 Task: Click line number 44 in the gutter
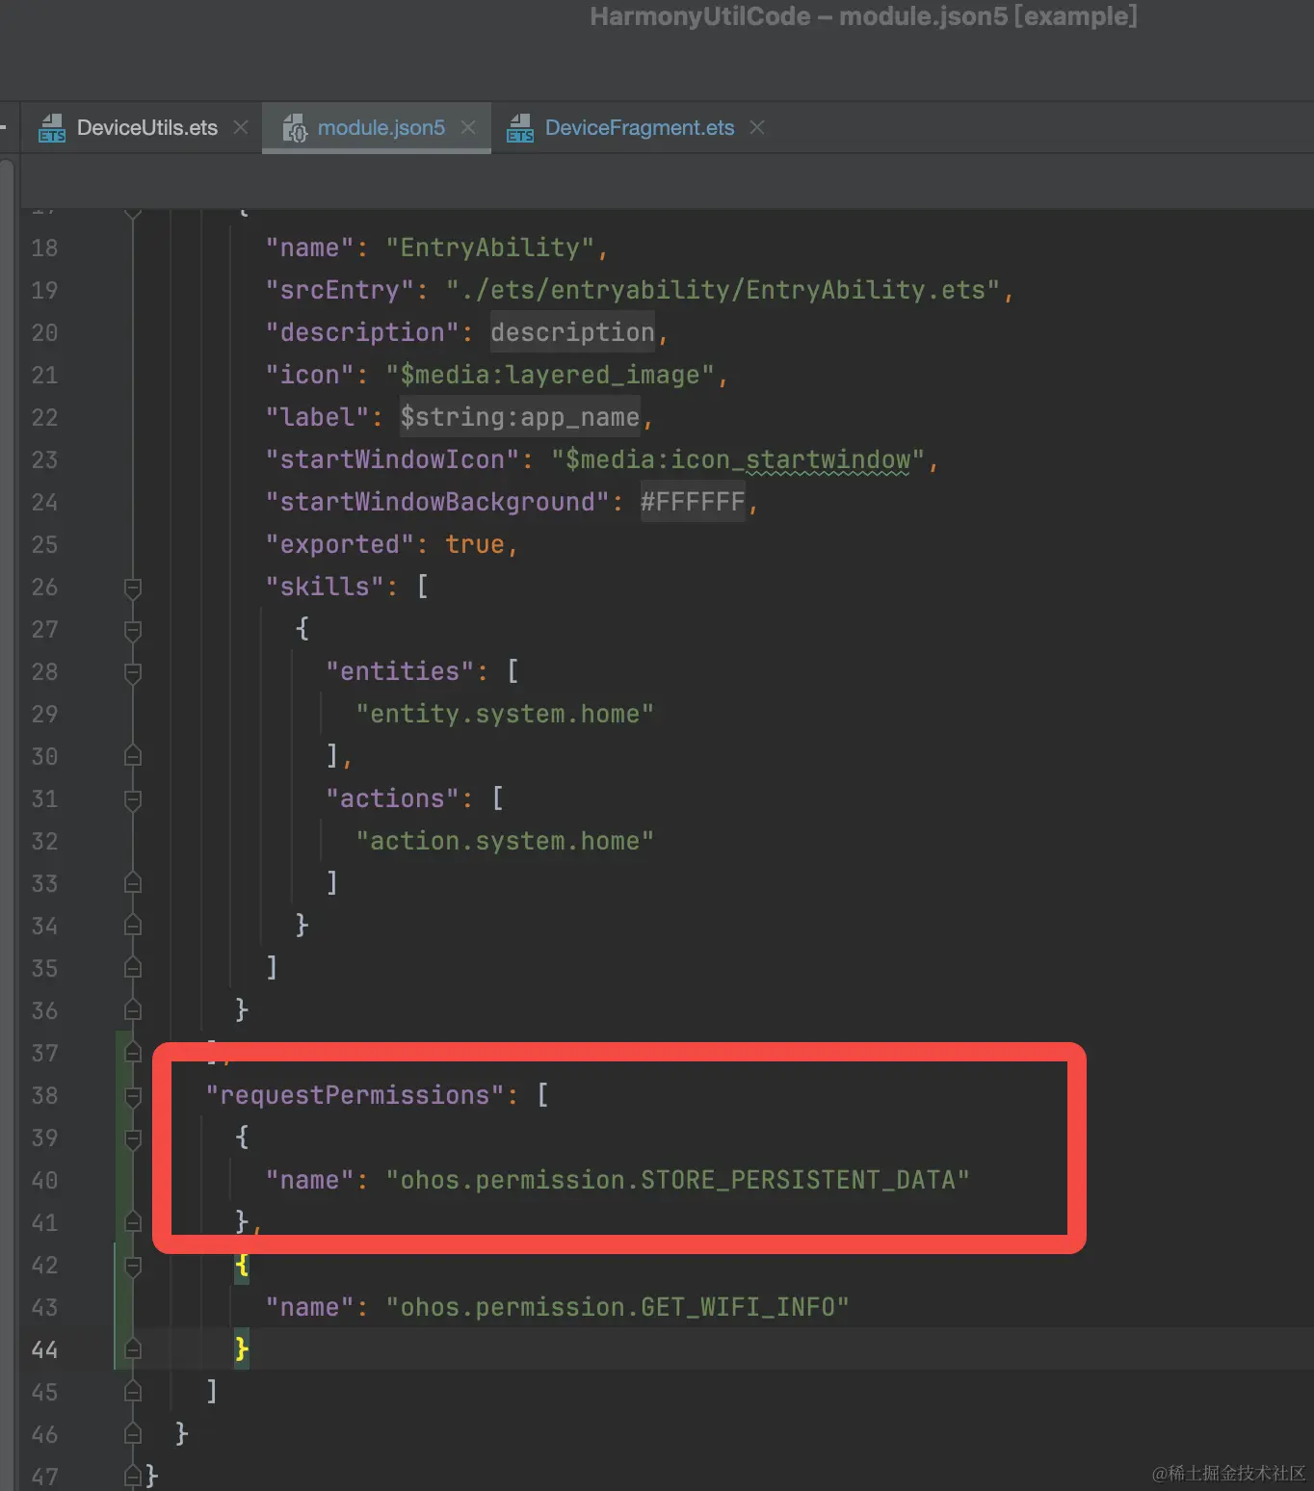point(44,1349)
